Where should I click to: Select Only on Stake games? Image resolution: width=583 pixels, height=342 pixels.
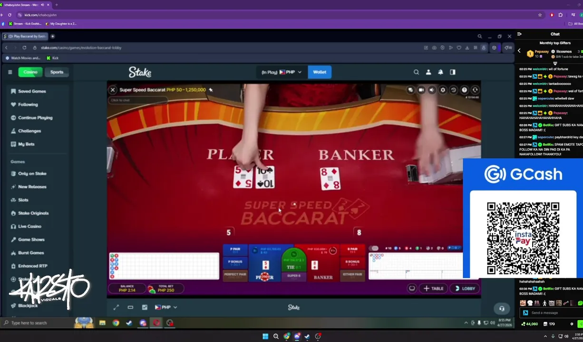32,174
